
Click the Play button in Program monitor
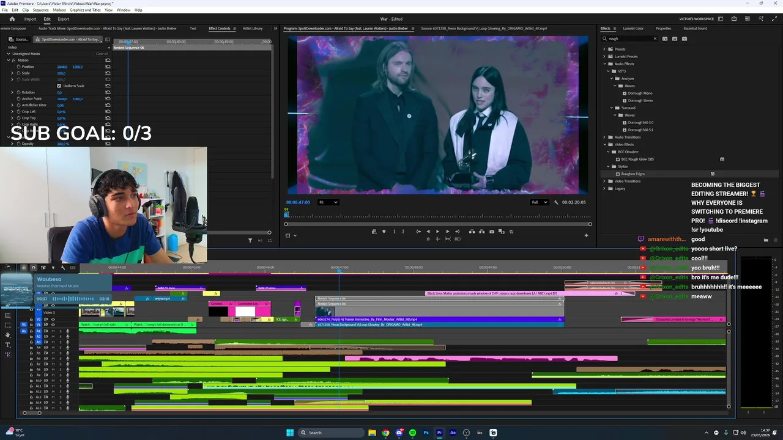pos(437,232)
